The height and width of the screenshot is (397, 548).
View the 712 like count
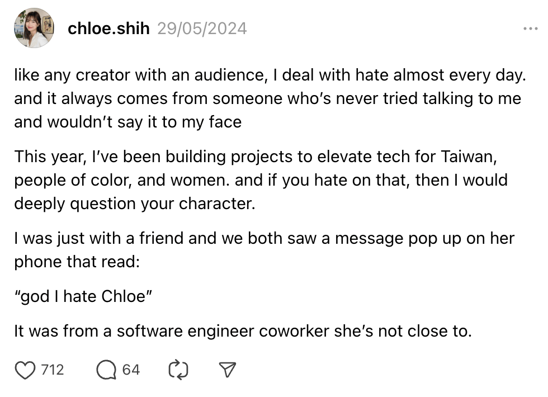[53, 370]
